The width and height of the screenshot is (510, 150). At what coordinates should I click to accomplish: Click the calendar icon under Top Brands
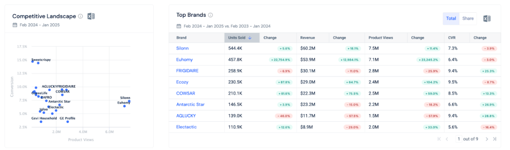179,26
